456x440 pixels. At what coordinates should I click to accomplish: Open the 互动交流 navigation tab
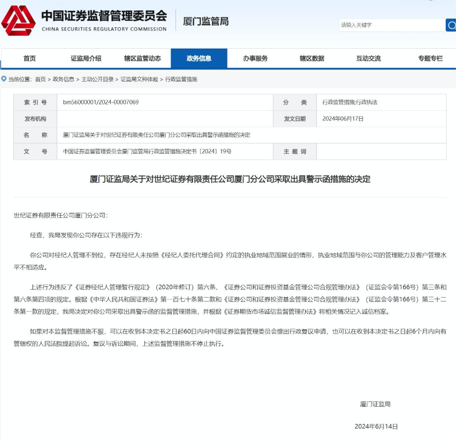368,58
